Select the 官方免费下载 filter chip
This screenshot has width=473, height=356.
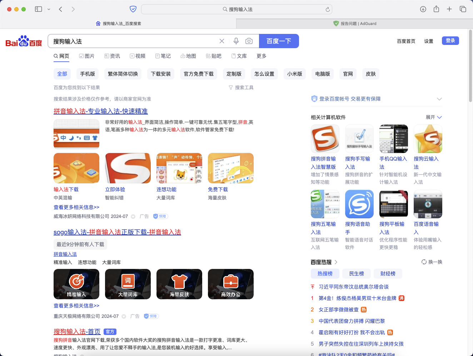[x=199, y=74]
